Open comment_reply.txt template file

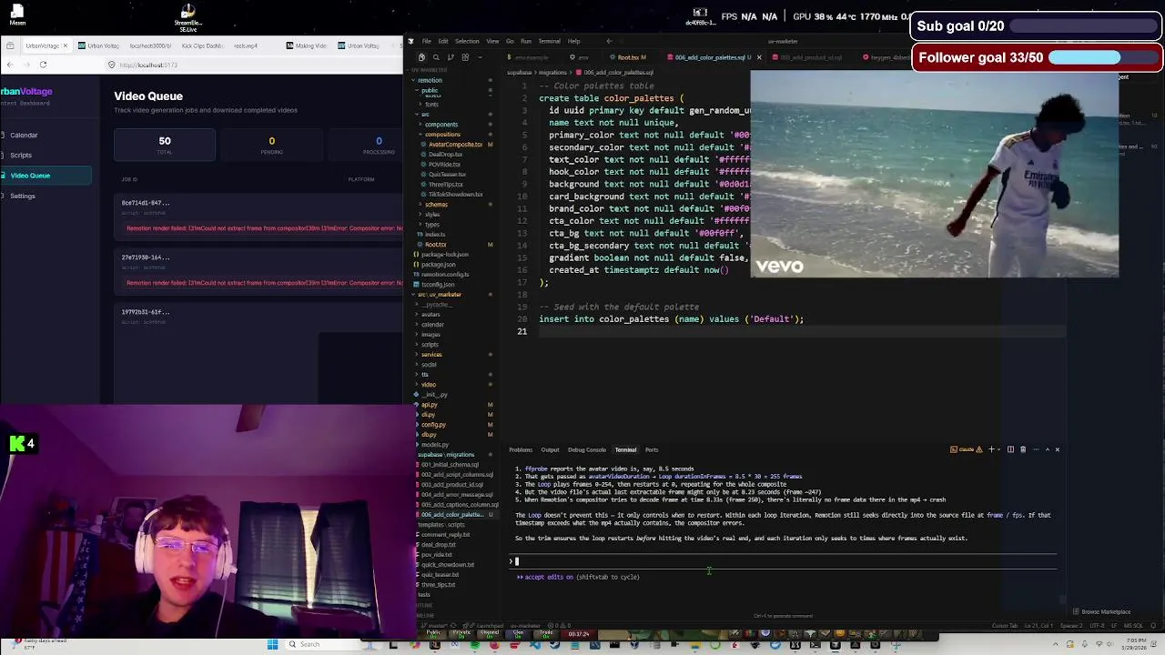445,535
